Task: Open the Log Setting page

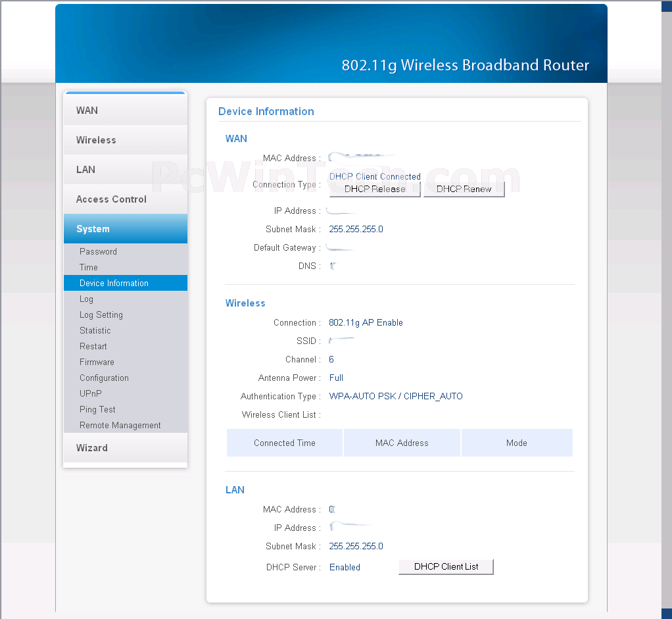Action: 101,314
